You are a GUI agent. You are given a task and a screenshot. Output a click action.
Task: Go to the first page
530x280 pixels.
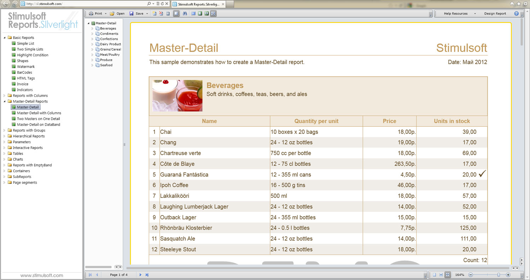pos(90,274)
